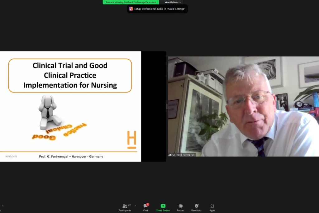
Task: Click the unread chat notification badge
Action: tap(148, 204)
